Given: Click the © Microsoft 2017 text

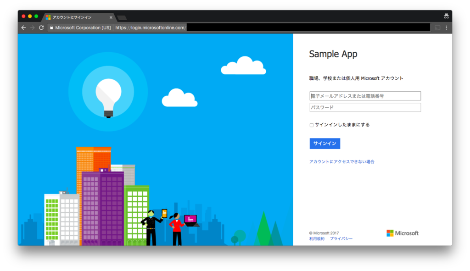Looking at the screenshot, I should tap(324, 233).
